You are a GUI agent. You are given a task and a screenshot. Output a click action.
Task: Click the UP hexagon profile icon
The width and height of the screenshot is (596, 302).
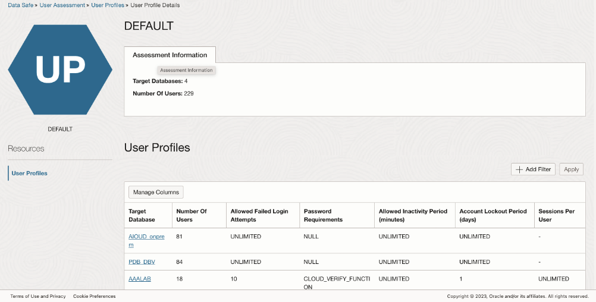coord(60,70)
